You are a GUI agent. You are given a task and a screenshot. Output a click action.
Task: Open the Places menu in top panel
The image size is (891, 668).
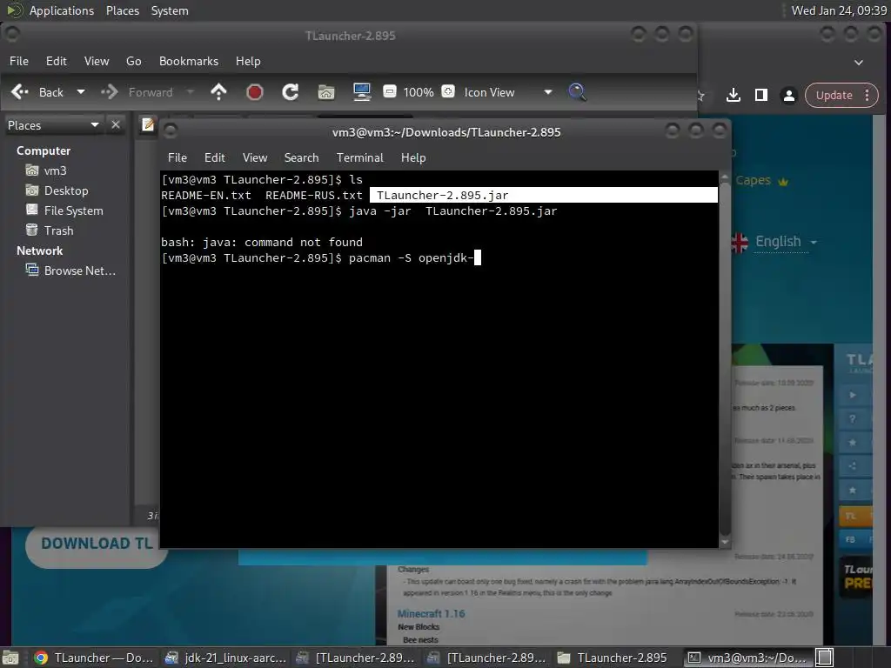[x=123, y=10]
